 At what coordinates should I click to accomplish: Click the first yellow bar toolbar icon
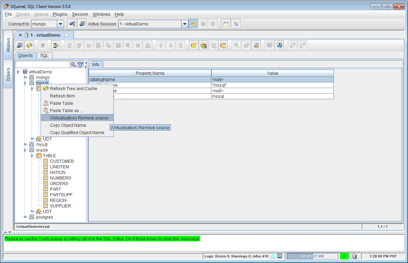coord(194,45)
